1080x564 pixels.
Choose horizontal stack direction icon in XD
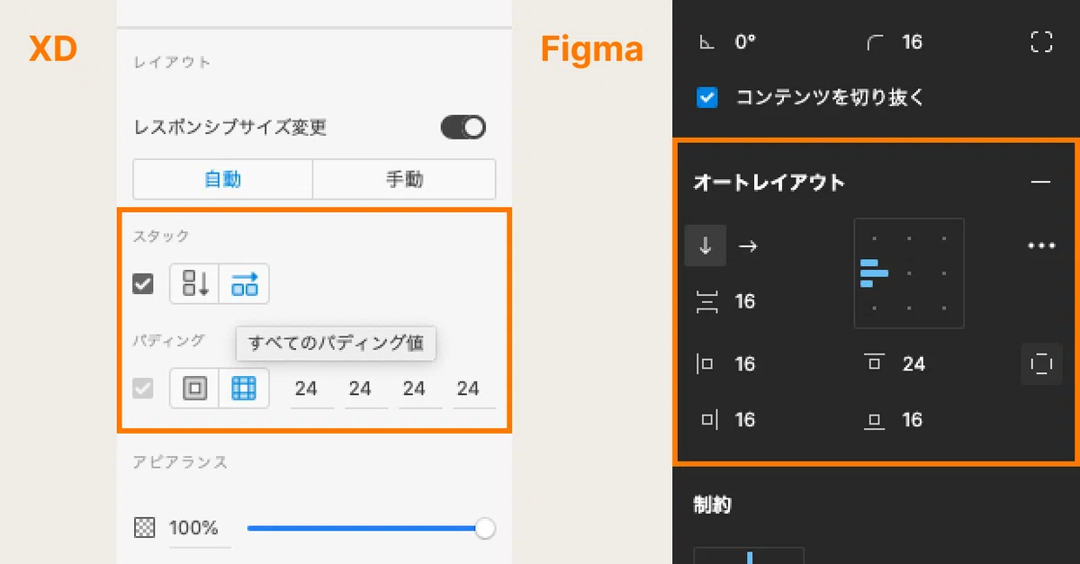pos(244,284)
